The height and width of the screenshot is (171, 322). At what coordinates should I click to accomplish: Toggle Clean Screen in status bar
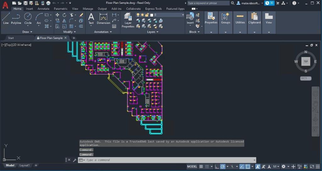click(312, 167)
